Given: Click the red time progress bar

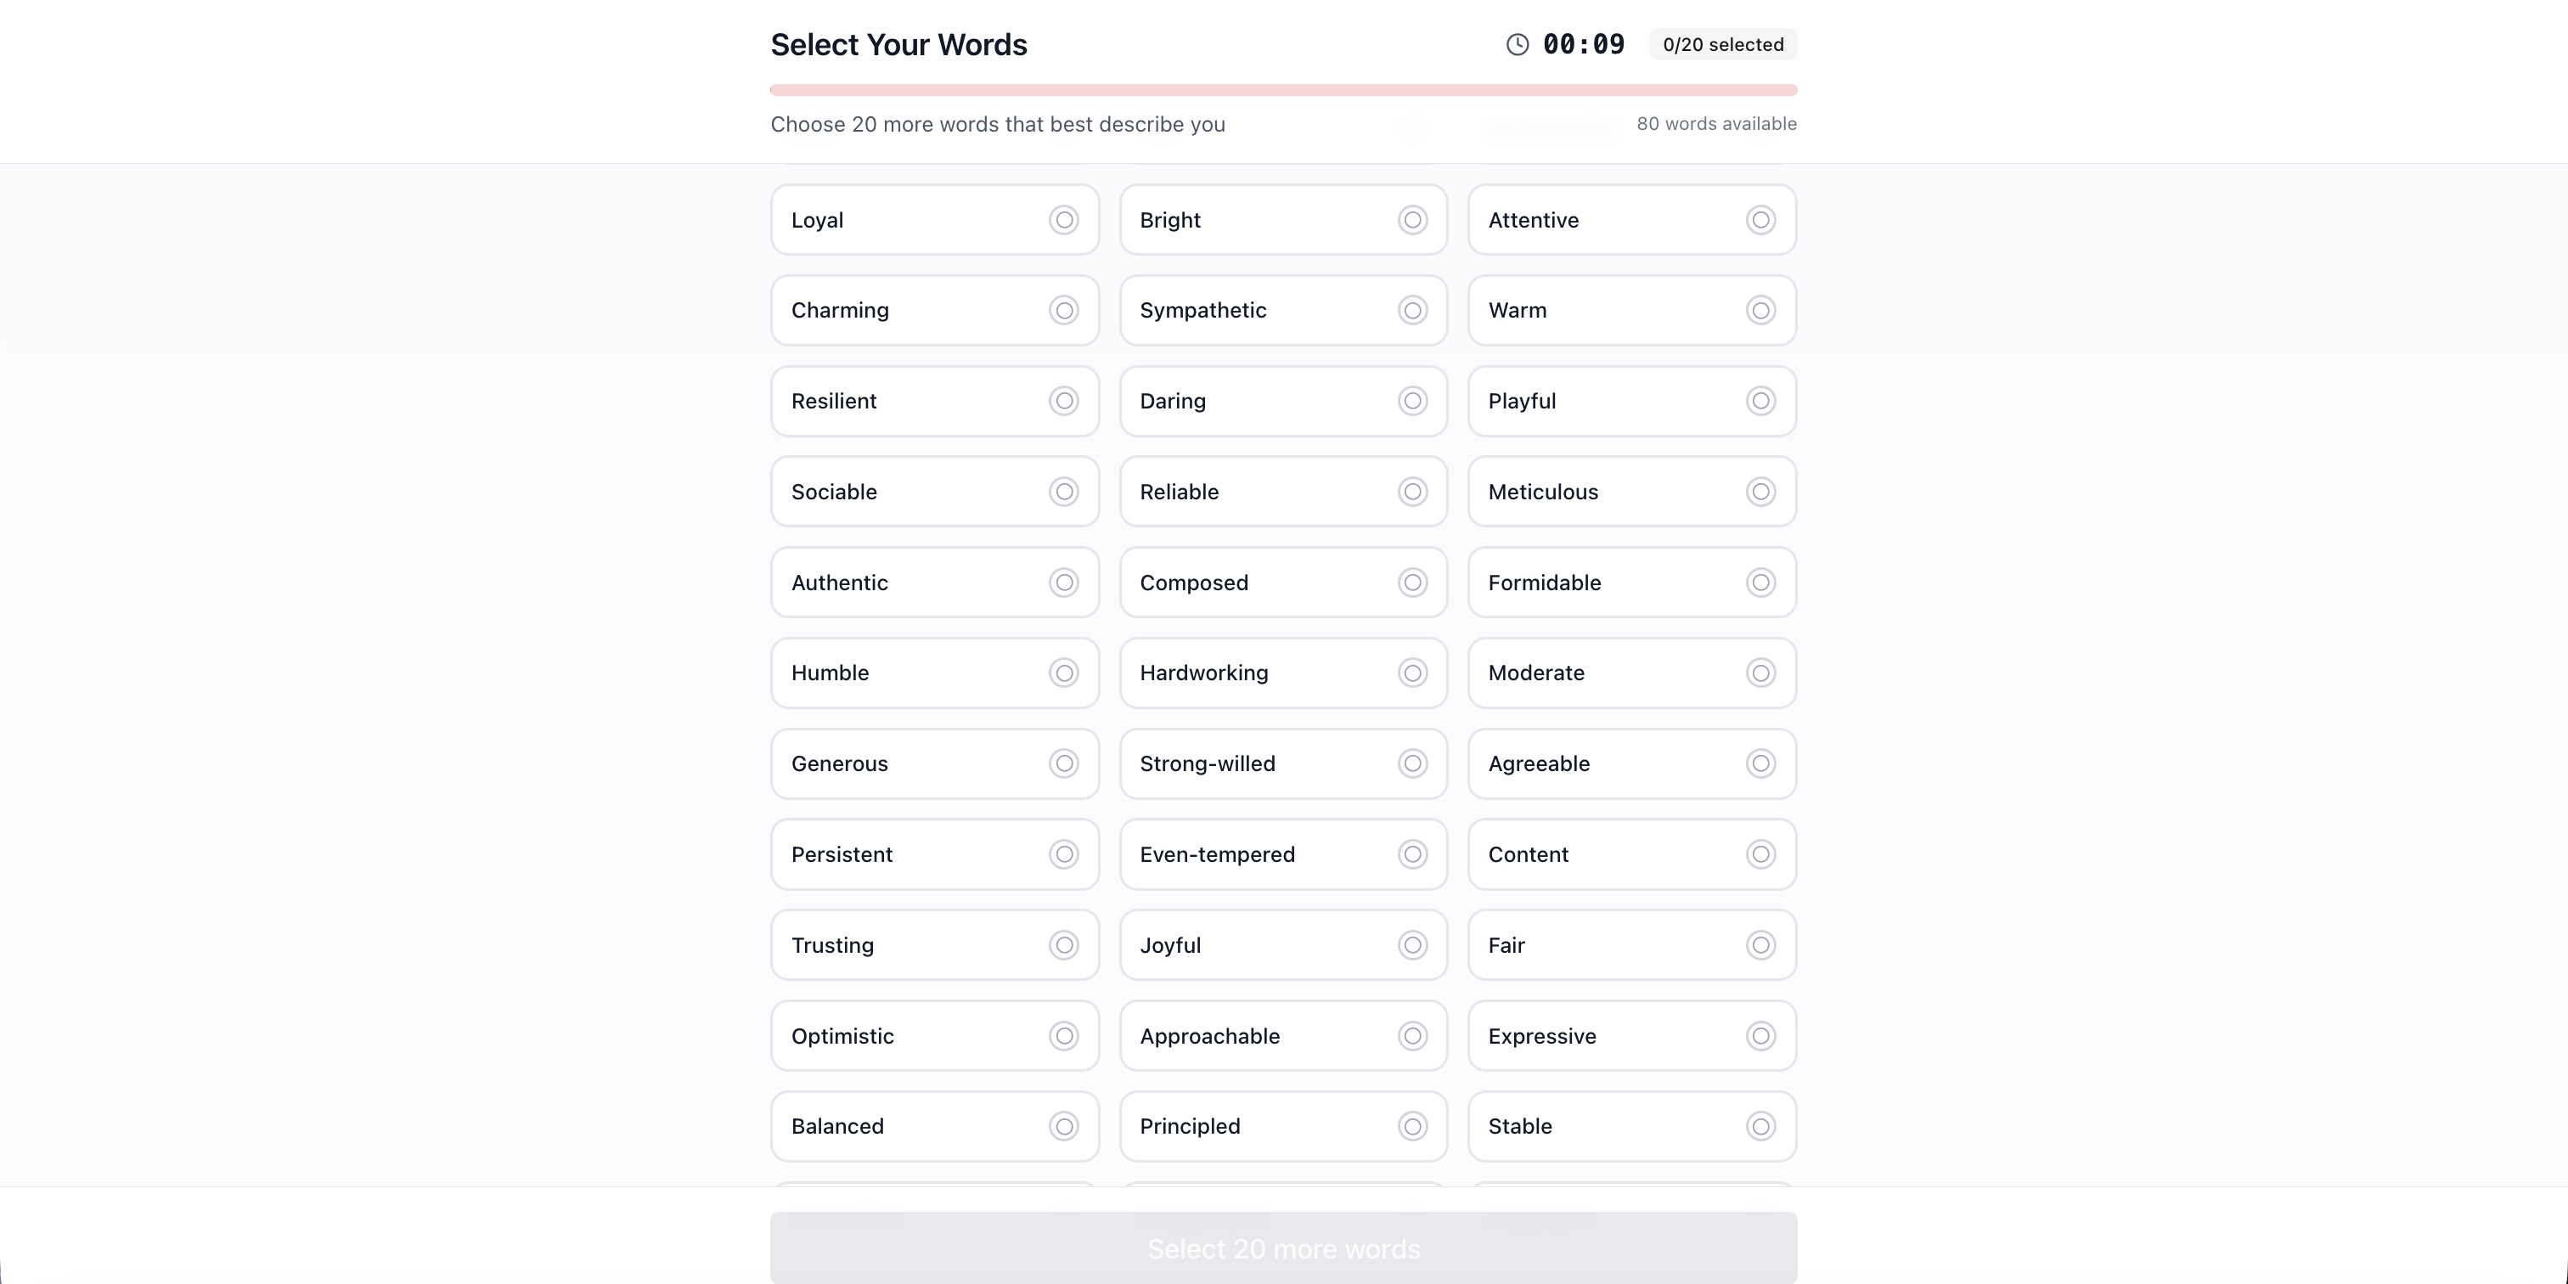Looking at the screenshot, I should [1283, 91].
